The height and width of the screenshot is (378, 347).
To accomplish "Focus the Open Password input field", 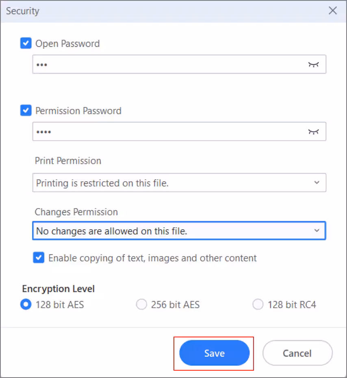I will pos(167,65).
